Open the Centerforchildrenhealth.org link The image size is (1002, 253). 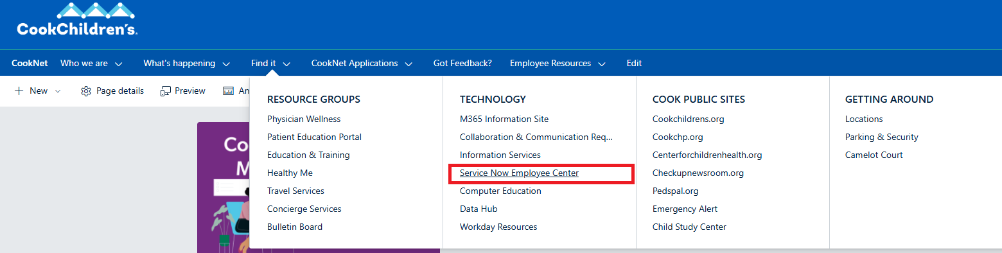(707, 155)
